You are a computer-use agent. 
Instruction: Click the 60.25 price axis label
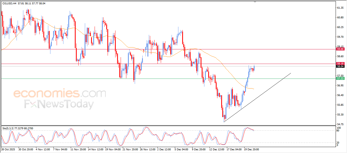[x=340, y=27]
